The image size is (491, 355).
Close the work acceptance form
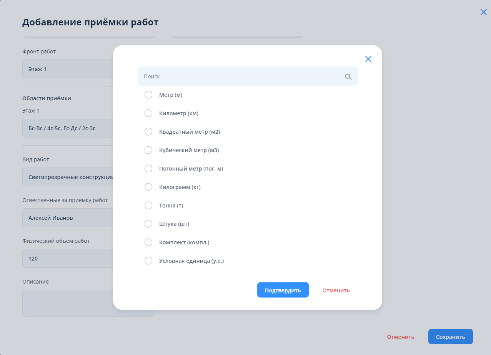[483, 12]
